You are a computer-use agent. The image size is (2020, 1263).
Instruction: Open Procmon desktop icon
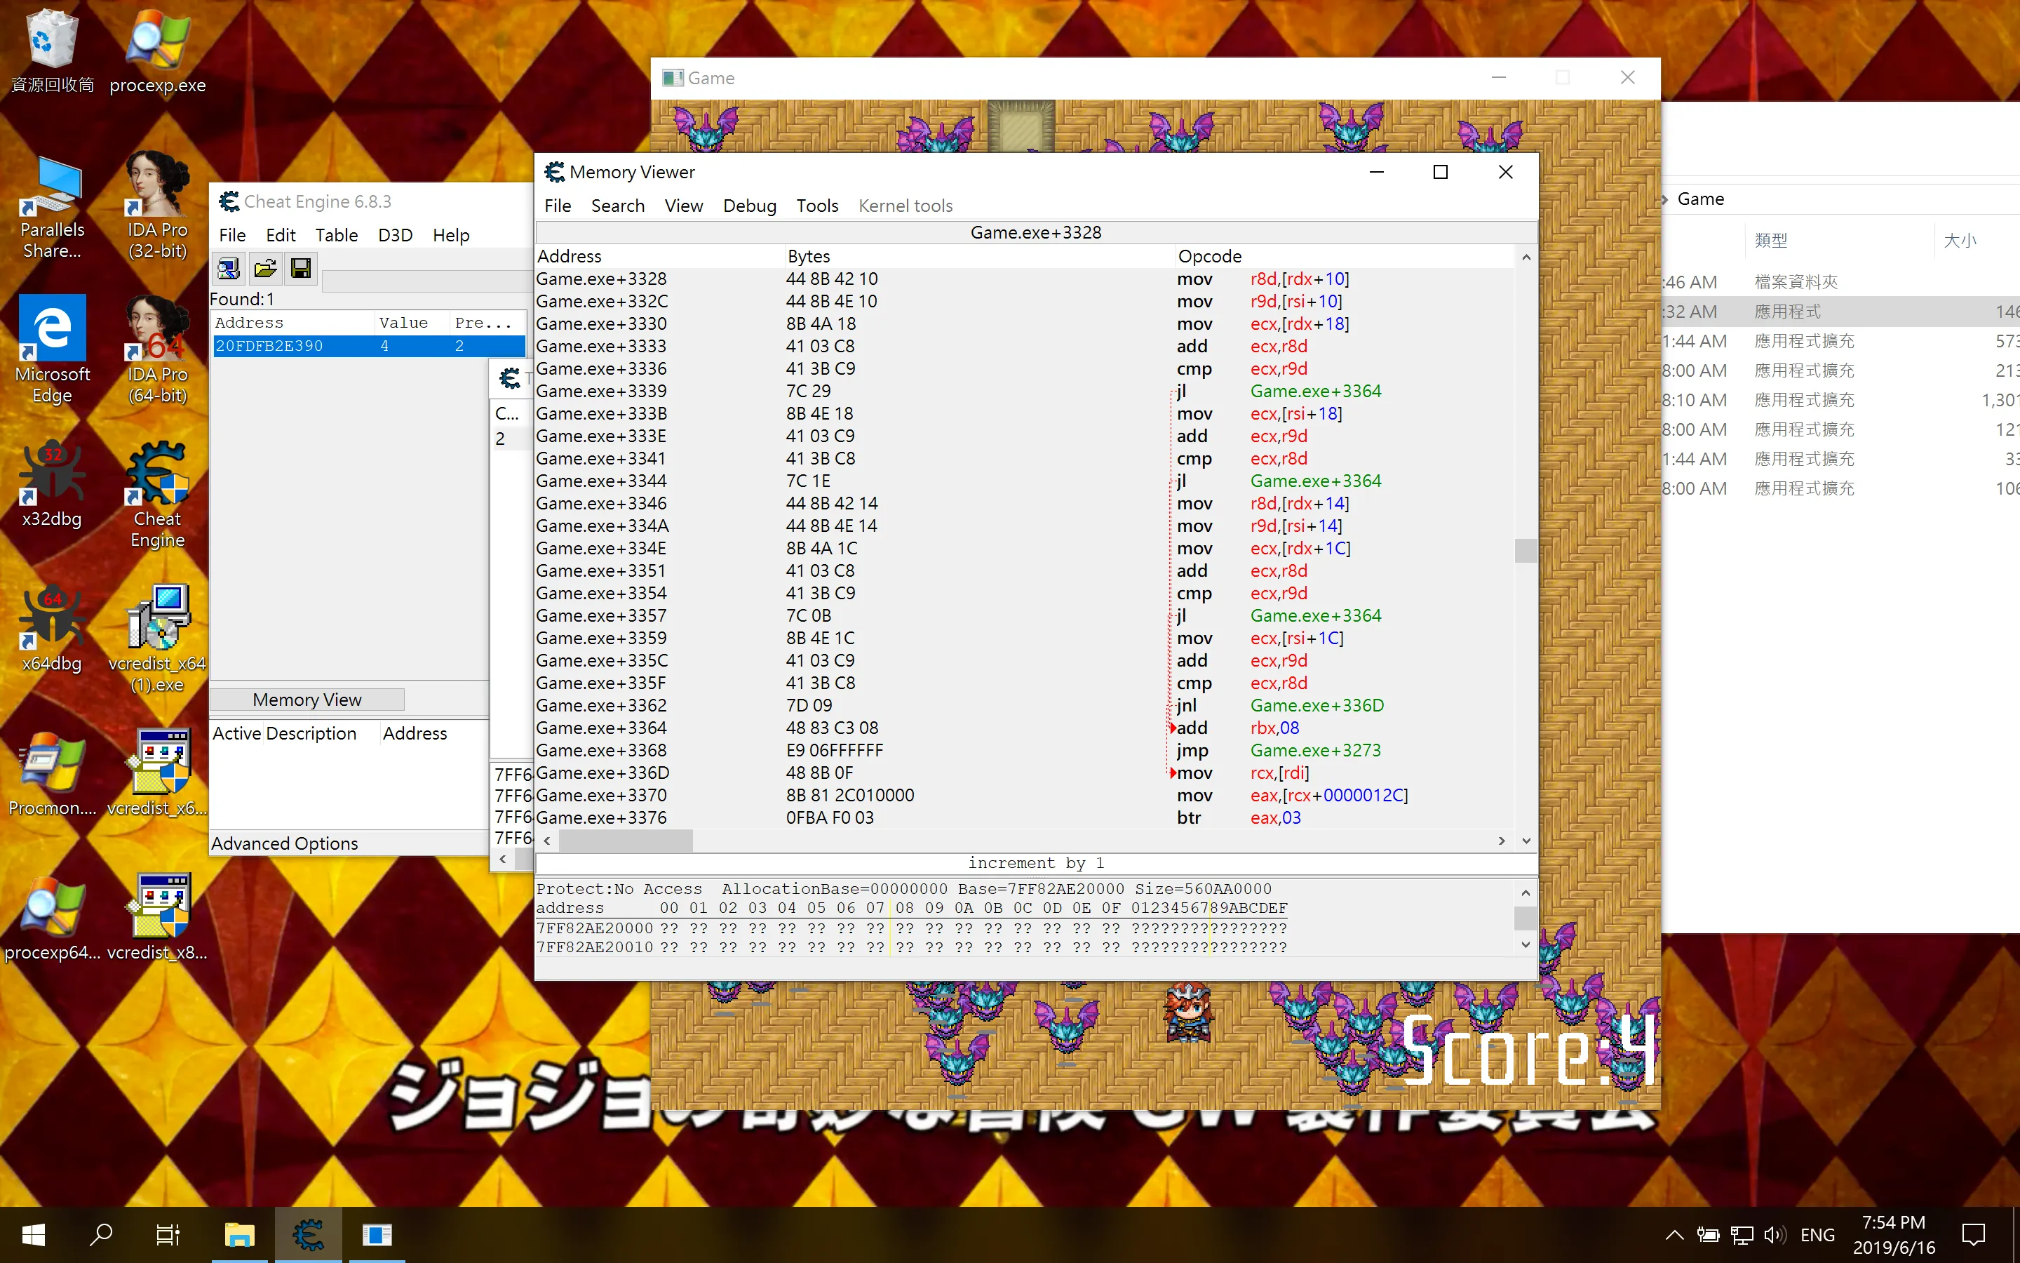tap(52, 773)
